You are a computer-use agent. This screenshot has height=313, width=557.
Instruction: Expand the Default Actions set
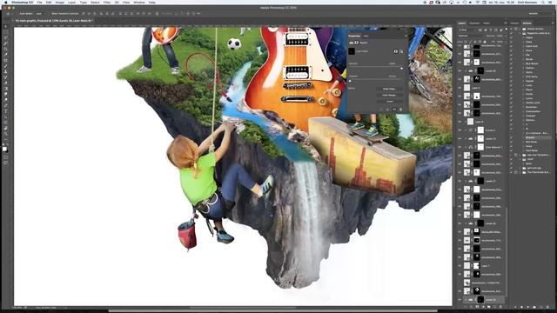click(x=520, y=29)
